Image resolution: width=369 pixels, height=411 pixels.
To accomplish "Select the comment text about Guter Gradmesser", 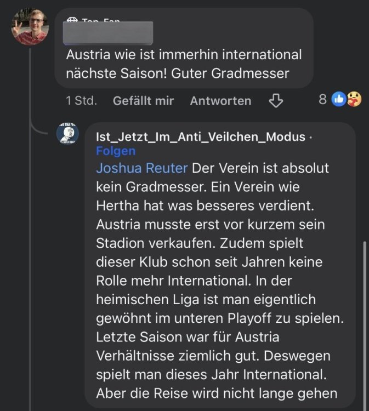I will tap(184, 64).
